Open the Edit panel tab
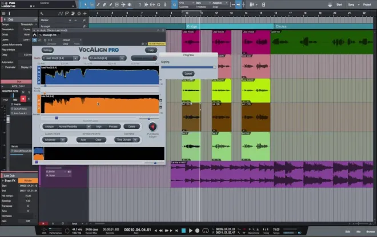 click(x=347, y=232)
